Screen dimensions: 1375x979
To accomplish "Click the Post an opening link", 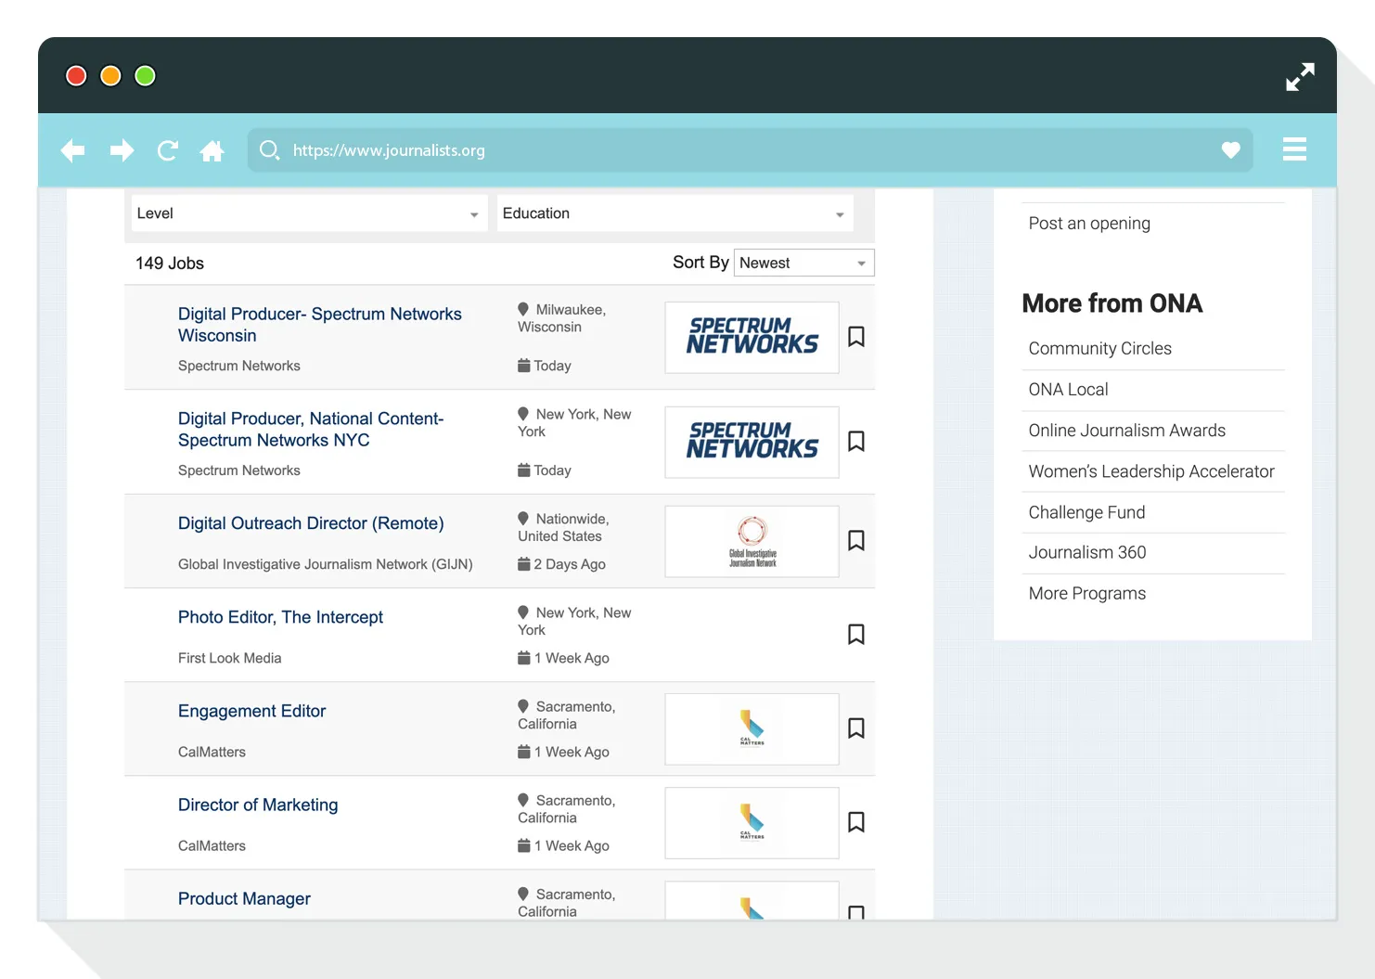I will pos(1089,224).
